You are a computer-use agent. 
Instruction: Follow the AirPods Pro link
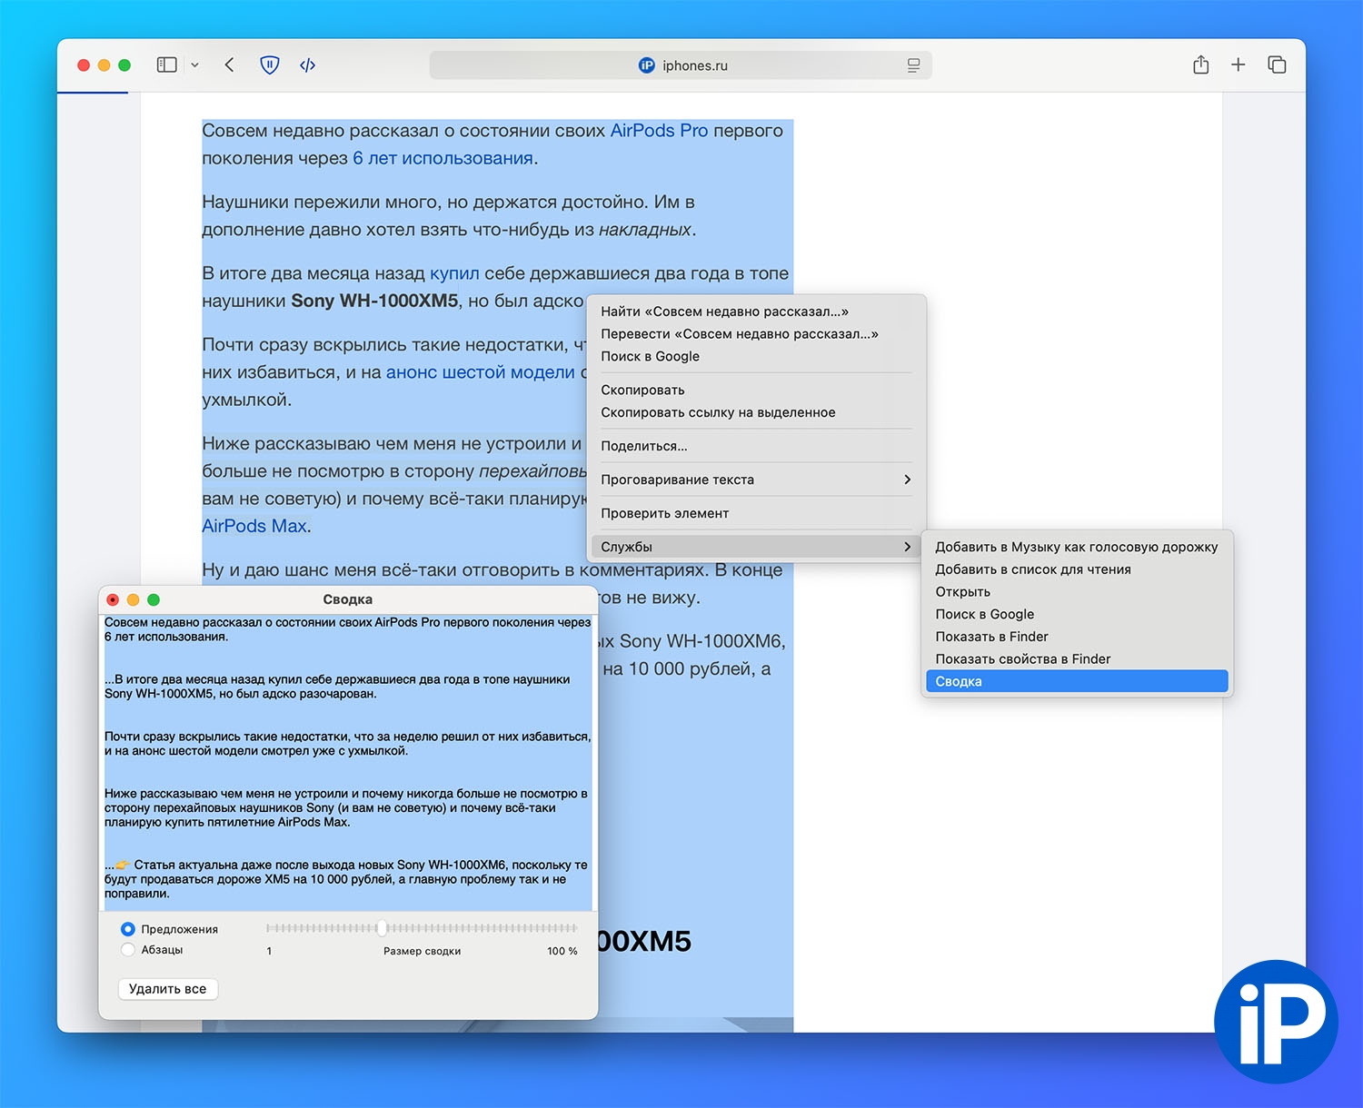pyautogui.click(x=659, y=131)
